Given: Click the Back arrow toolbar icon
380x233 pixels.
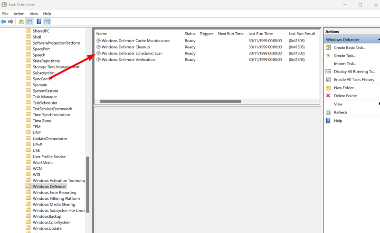Looking at the screenshot, I should pyautogui.click(x=3, y=22).
